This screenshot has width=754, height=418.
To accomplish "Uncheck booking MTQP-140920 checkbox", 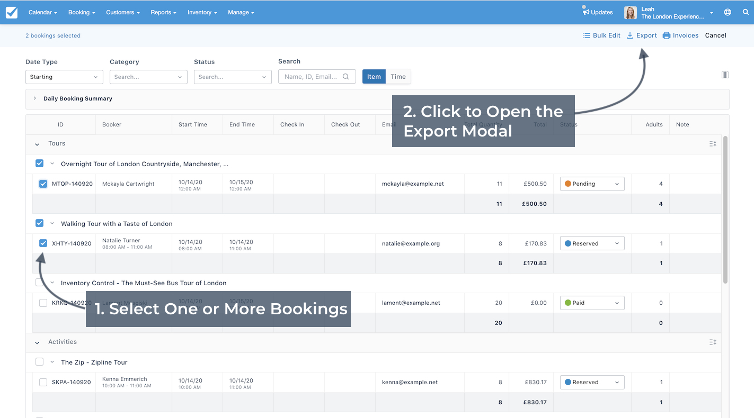I will pyautogui.click(x=43, y=184).
